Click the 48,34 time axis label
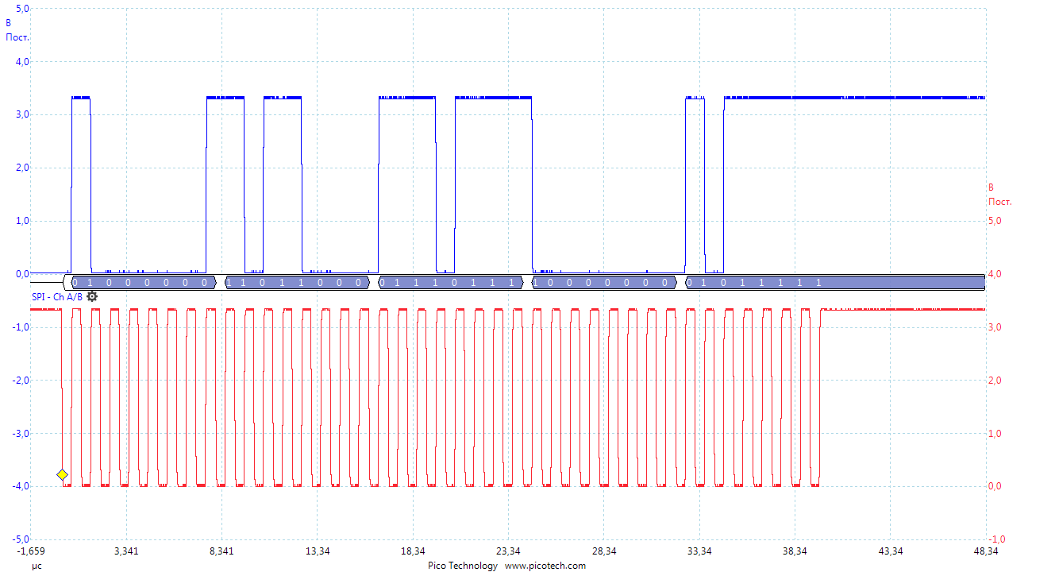Viewport: 1055px width, 572px height. (x=986, y=551)
